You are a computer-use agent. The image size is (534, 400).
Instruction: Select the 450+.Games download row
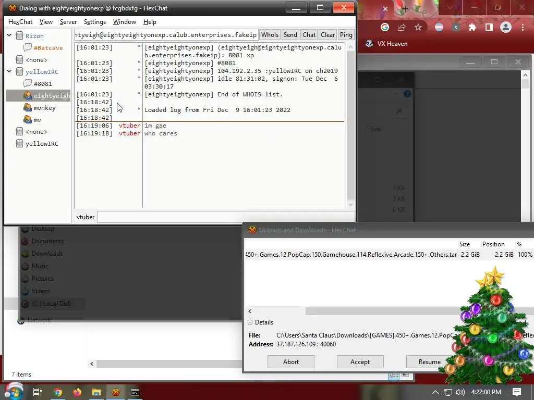pyautogui.click(x=389, y=254)
